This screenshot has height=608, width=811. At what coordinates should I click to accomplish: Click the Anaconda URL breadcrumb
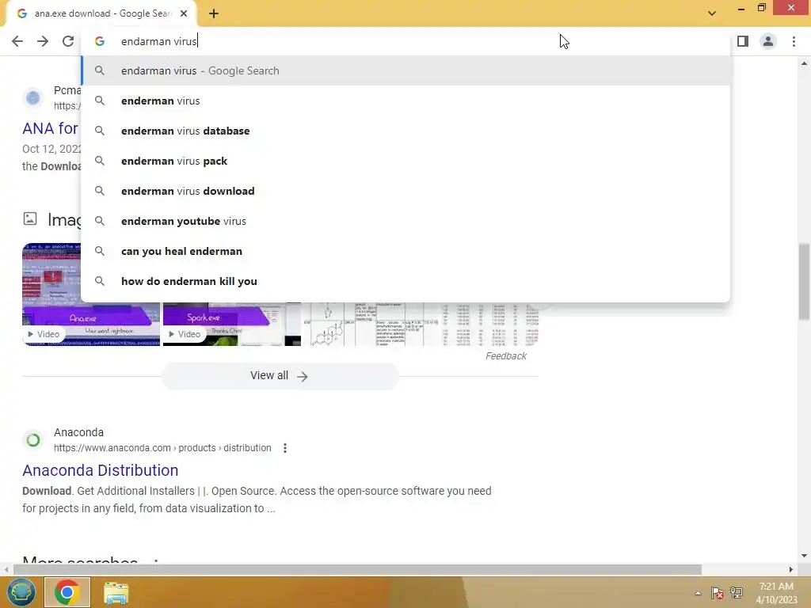tap(162, 448)
